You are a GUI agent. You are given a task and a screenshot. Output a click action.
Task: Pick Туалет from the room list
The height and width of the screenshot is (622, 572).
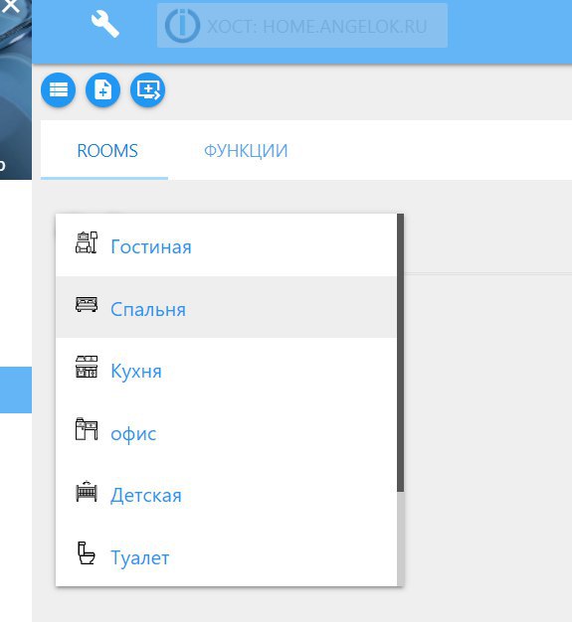(226, 555)
